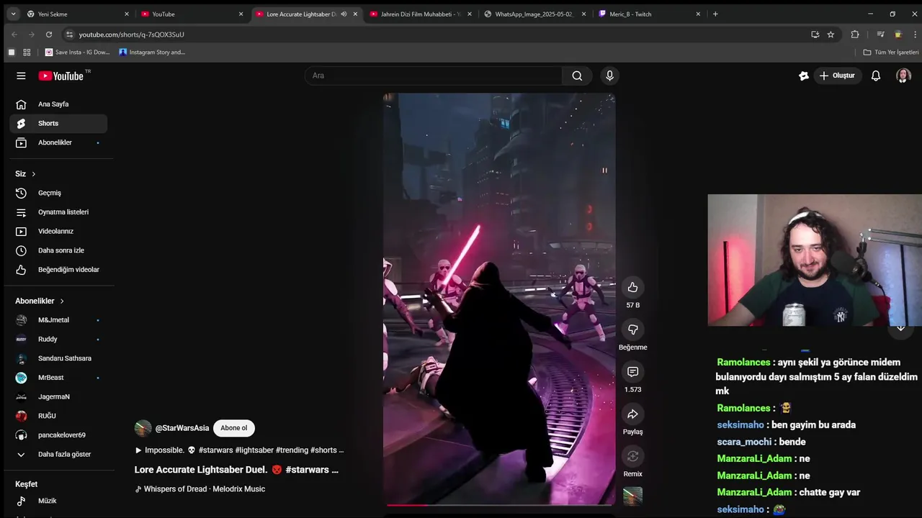Open the Short's sound thumbnail

pyautogui.click(x=632, y=496)
